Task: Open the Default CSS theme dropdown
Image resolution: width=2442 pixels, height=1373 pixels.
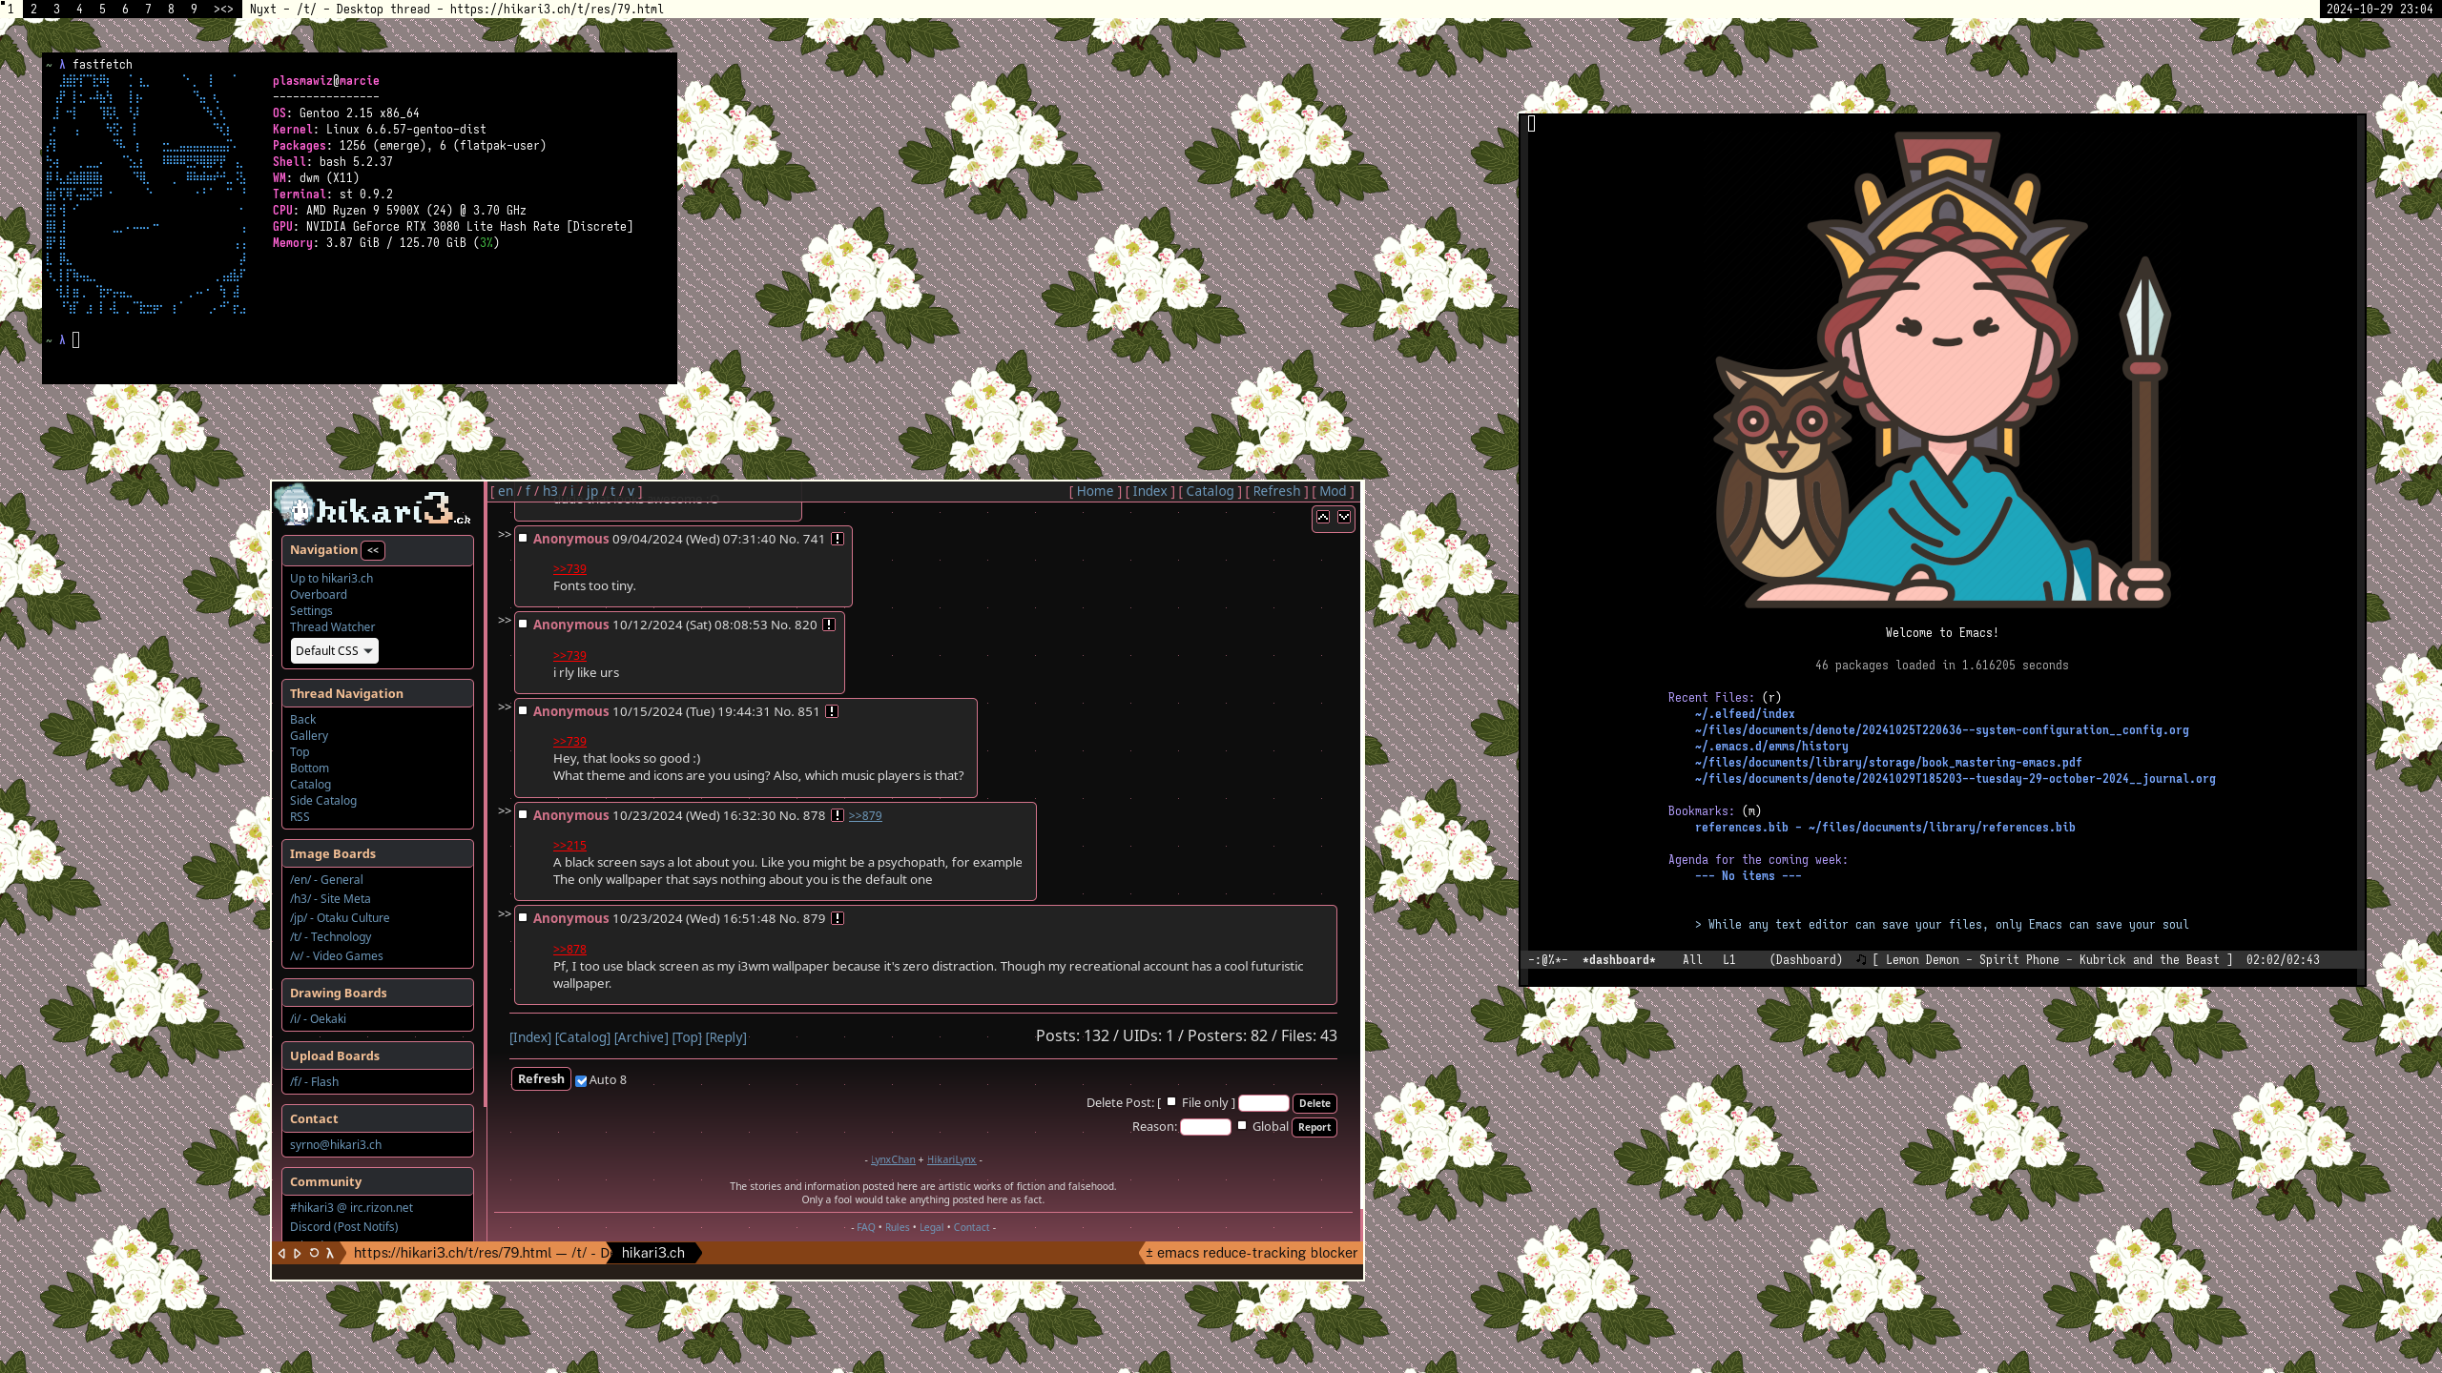Action: (334, 650)
